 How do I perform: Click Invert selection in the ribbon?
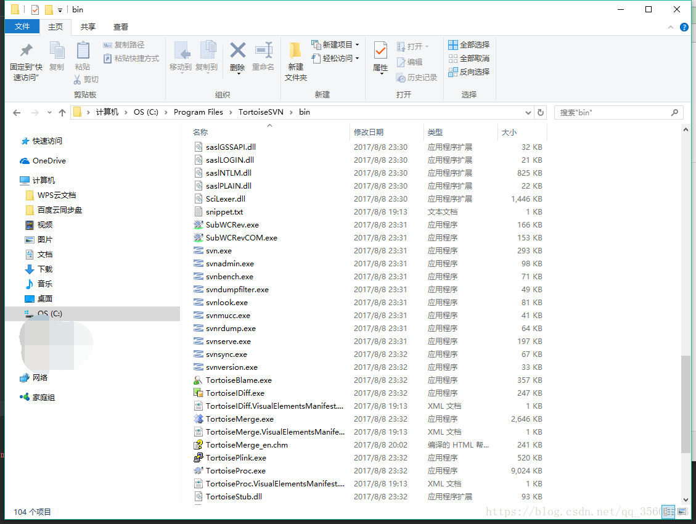(469, 72)
